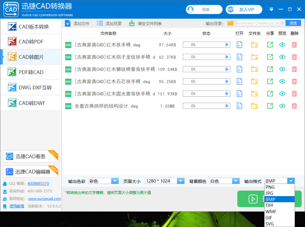Open folder icon for 红木圆光靠背扶手椅 row

pos(254,94)
